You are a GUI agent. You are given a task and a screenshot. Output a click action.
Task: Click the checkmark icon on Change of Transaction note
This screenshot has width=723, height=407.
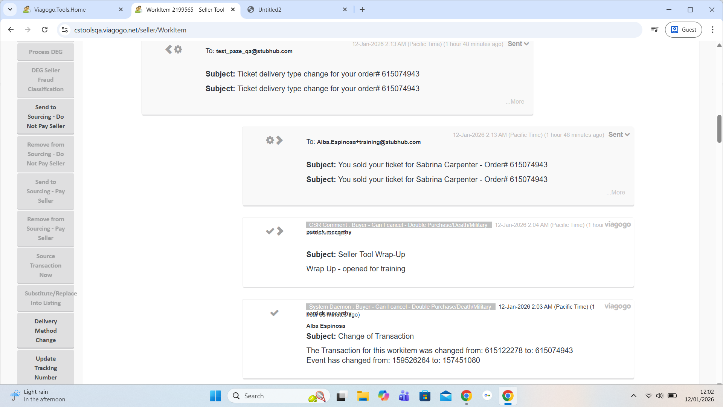[x=274, y=313]
